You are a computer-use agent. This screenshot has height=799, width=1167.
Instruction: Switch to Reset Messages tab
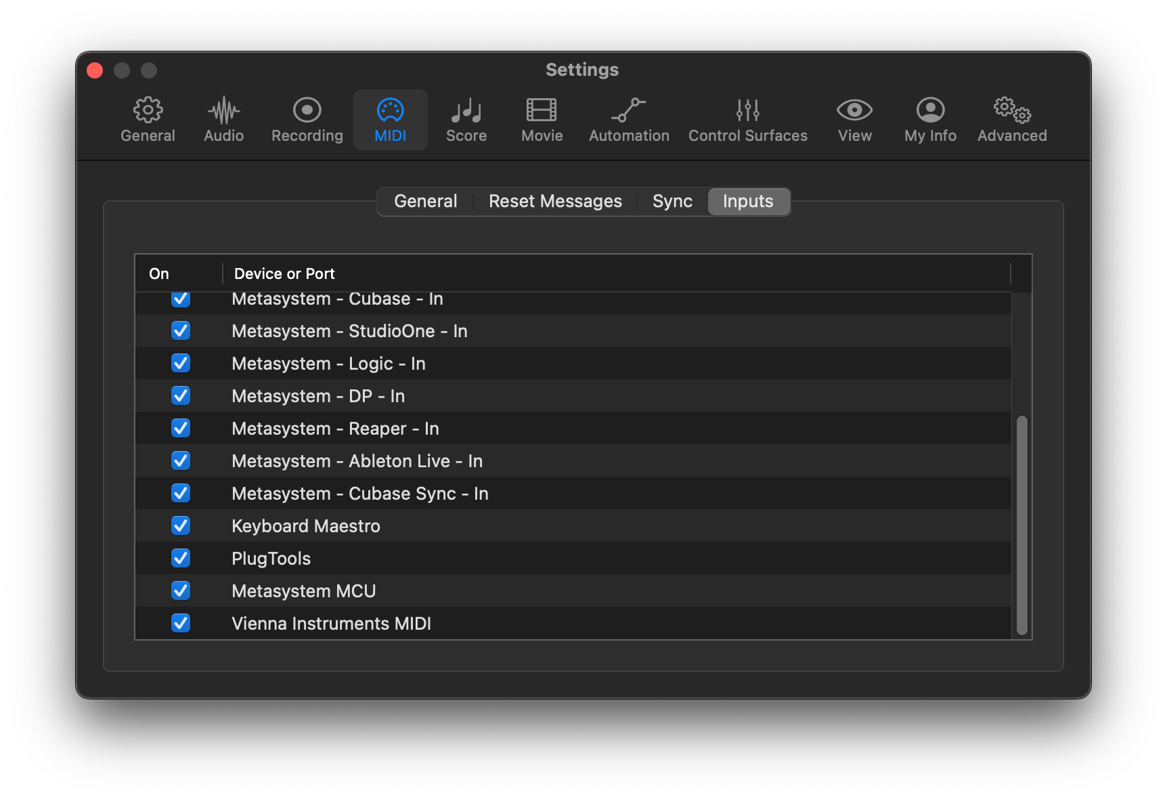(555, 201)
